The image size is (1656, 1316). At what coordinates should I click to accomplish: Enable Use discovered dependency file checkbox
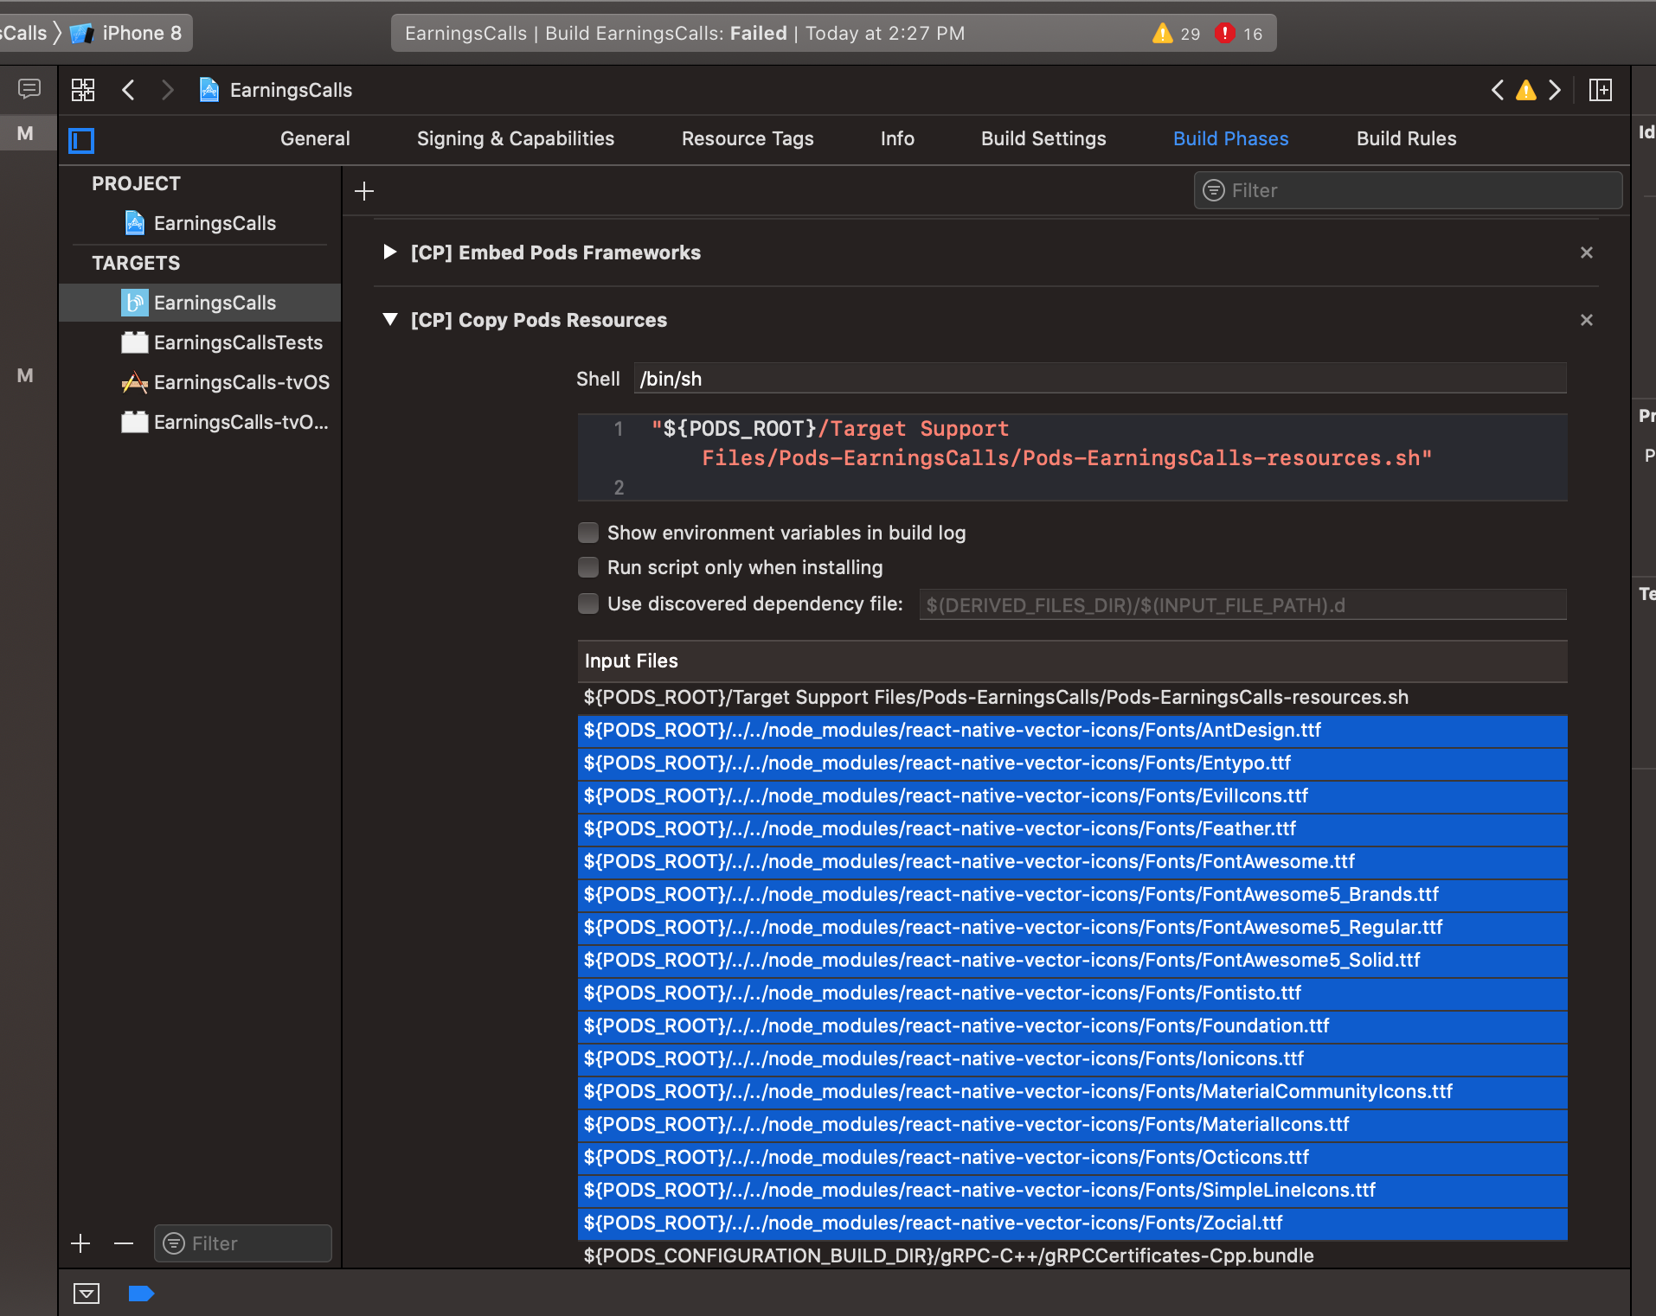[588, 604]
